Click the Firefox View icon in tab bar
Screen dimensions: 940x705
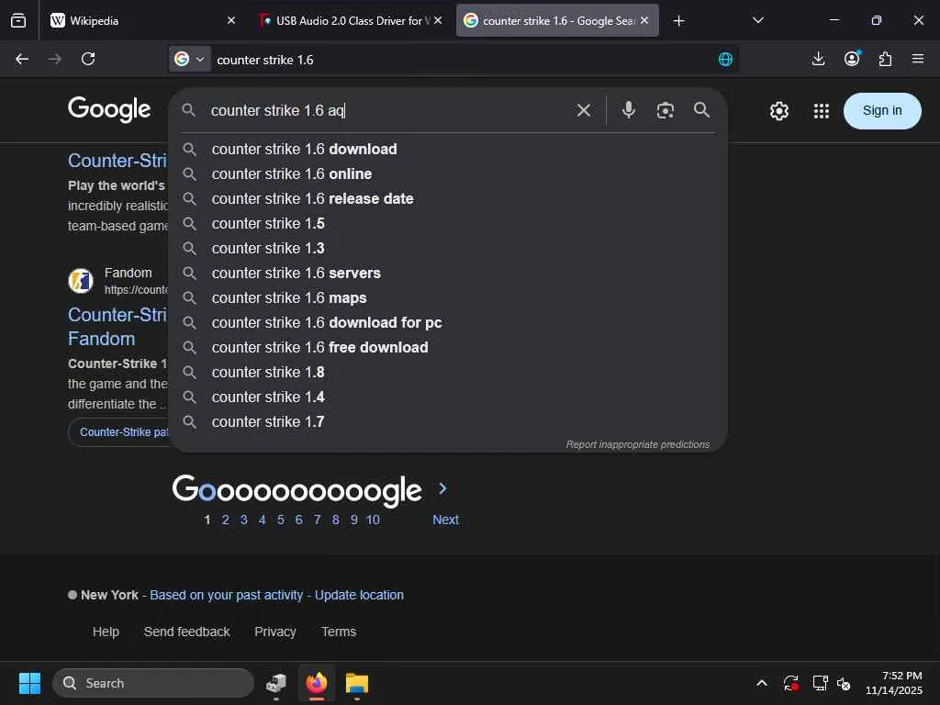[x=18, y=20]
